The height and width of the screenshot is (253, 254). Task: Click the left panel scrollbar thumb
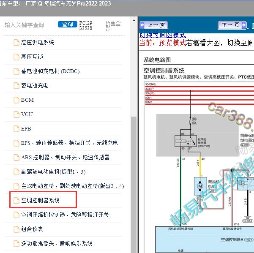[134, 185]
